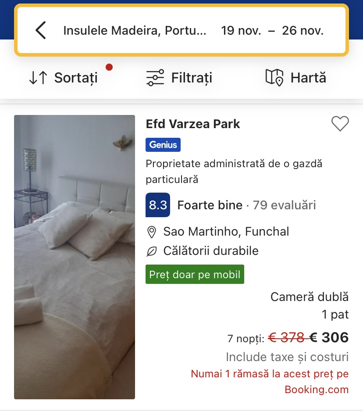Image resolution: width=363 pixels, height=412 pixels.
Task: Click Sao Martinho, Funchal location text
Action: pyautogui.click(x=226, y=232)
